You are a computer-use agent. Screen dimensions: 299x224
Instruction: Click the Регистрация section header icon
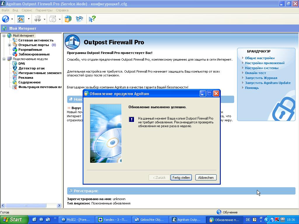[71, 191]
